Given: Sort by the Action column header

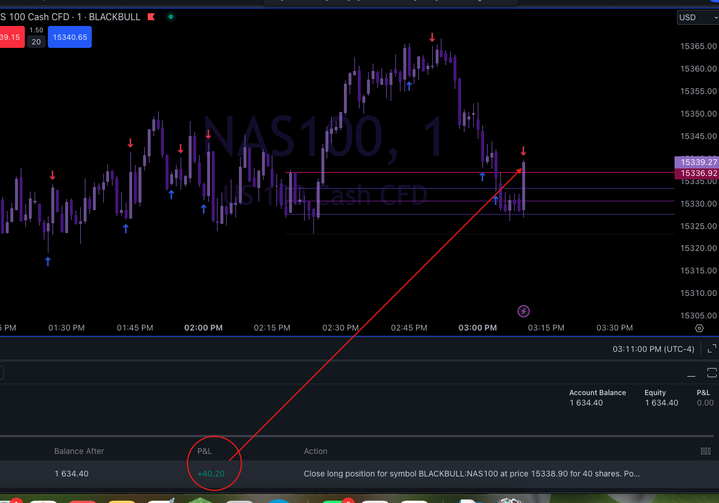Looking at the screenshot, I should click(x=316, y=451).
